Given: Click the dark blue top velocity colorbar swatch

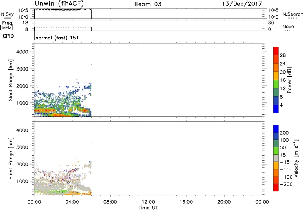Looking at the screenshot, I should (276, 129).
